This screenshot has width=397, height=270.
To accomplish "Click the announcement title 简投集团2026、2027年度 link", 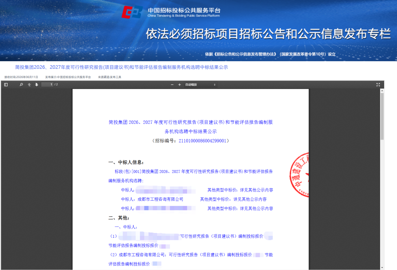I will click(x=122, y=67).
